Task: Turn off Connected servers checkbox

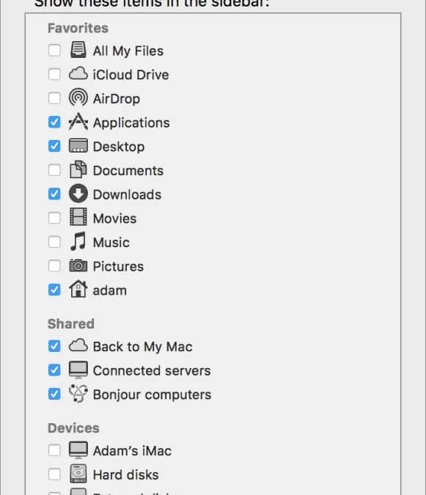Action: pos(54,370)
